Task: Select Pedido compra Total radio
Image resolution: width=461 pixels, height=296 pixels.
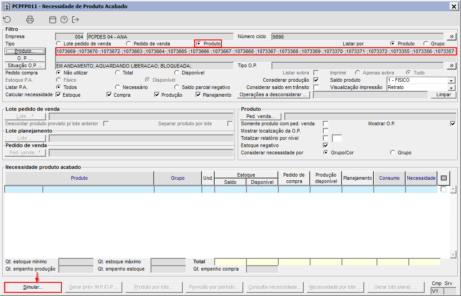Action: click(118, 73)
